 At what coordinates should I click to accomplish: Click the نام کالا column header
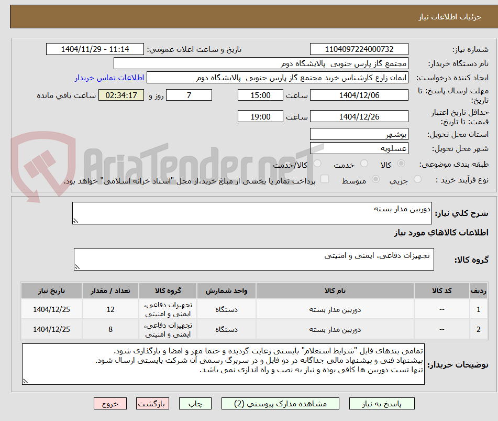(x=335, y=290)
